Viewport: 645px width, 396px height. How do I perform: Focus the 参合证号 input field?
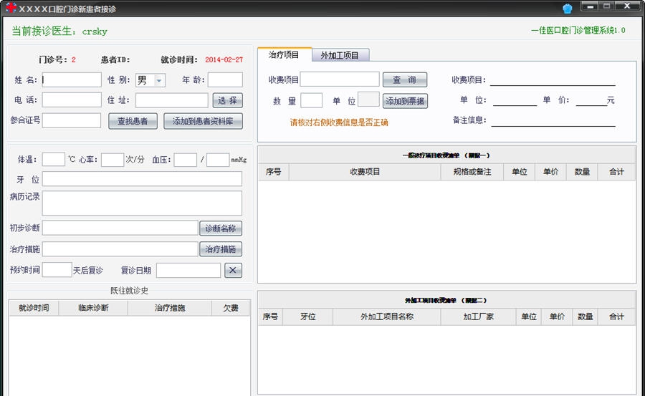point(72,120)
